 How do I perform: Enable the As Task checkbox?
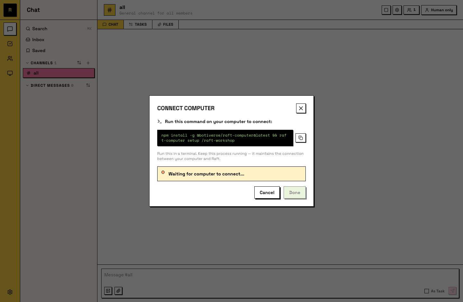(x=427, y=291)
